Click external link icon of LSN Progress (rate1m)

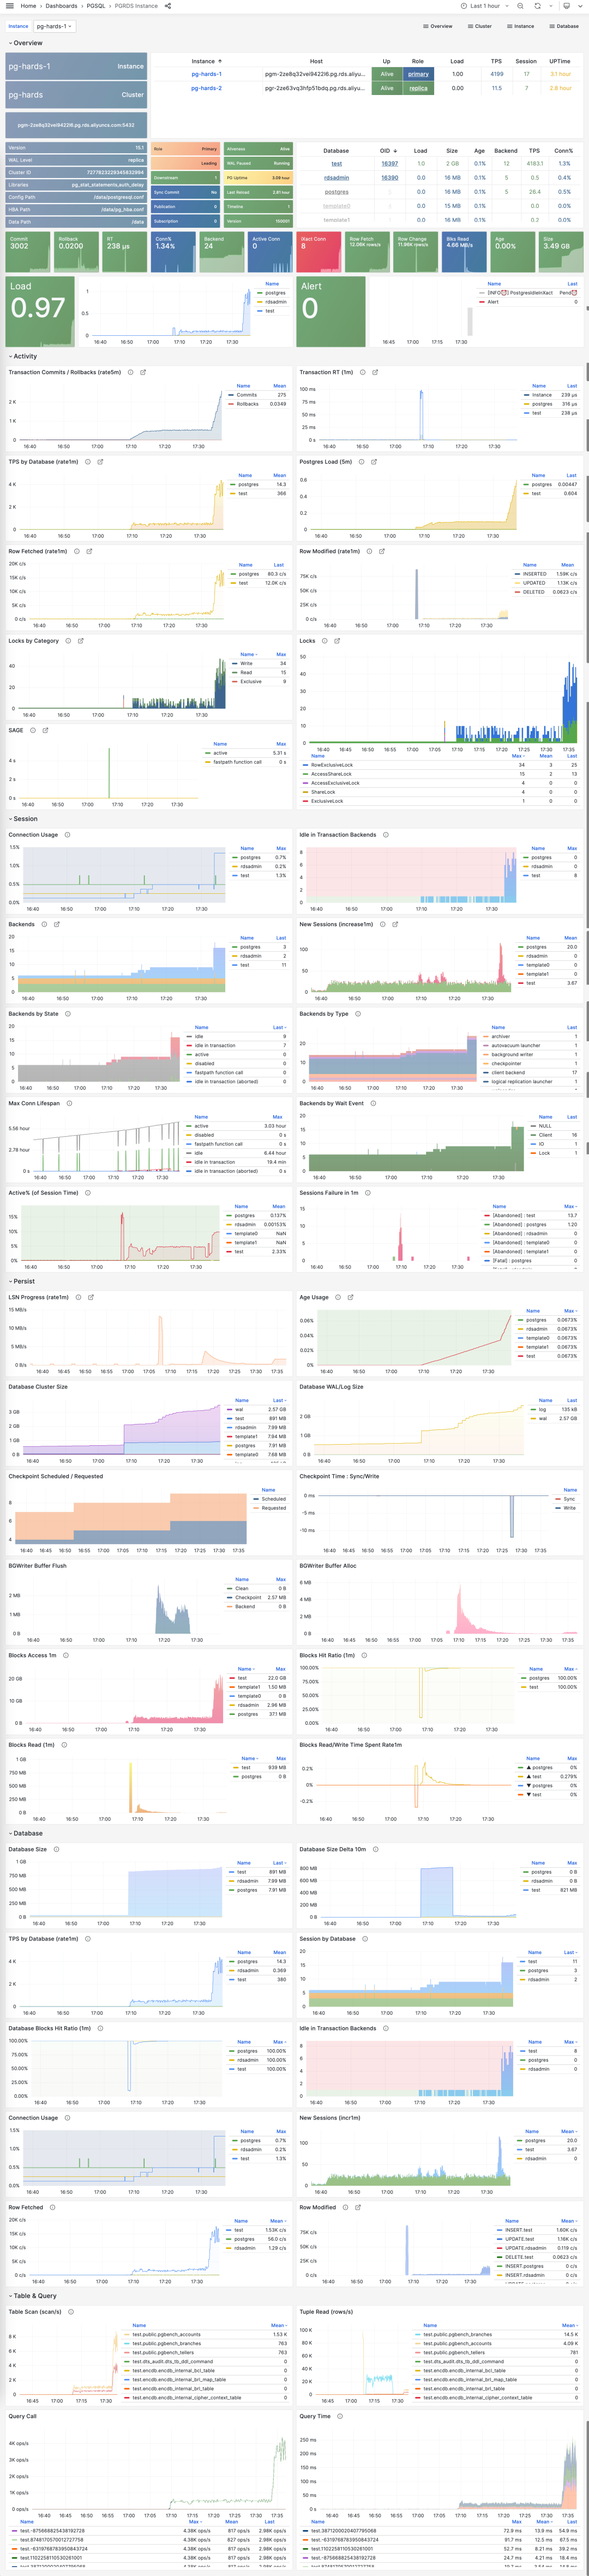click(x=91, y=1297)
